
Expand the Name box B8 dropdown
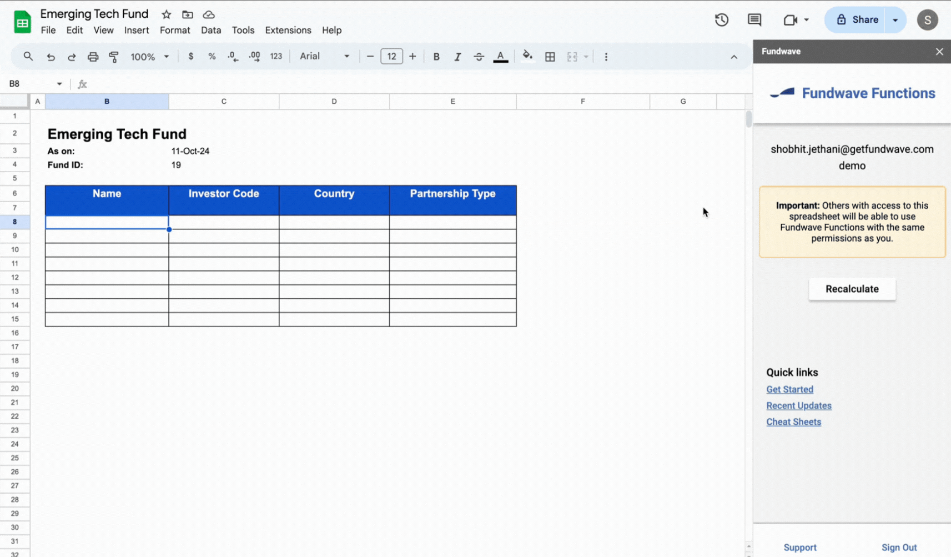(59, 84)
